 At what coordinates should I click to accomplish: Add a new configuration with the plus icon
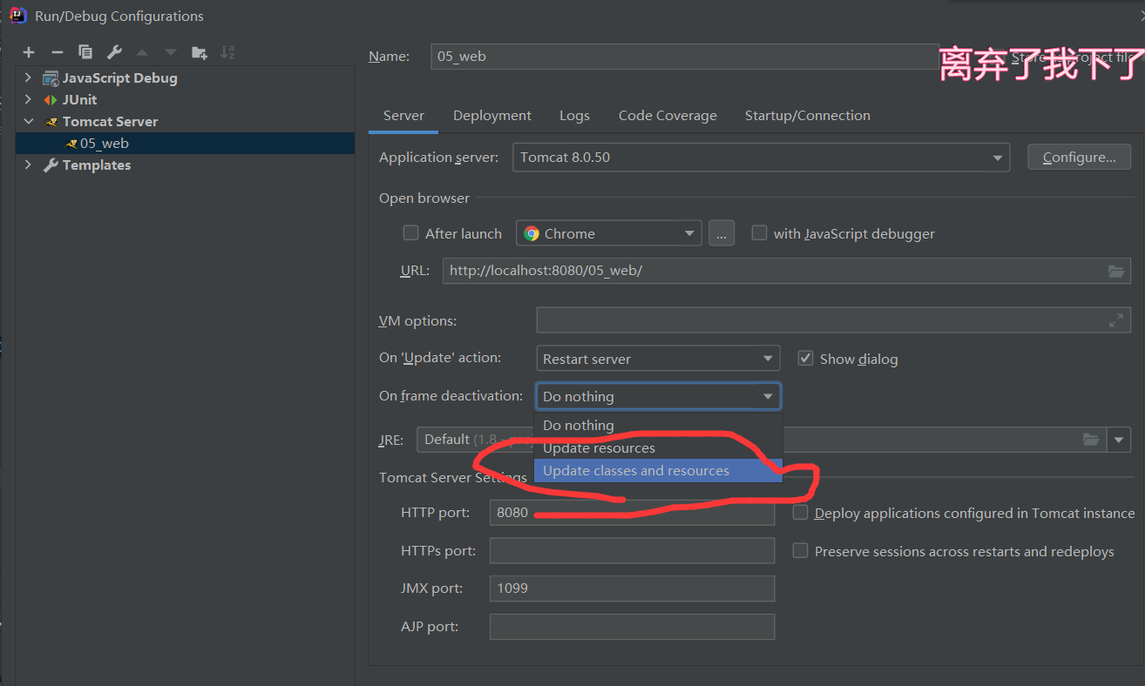(x=29, y=52)
